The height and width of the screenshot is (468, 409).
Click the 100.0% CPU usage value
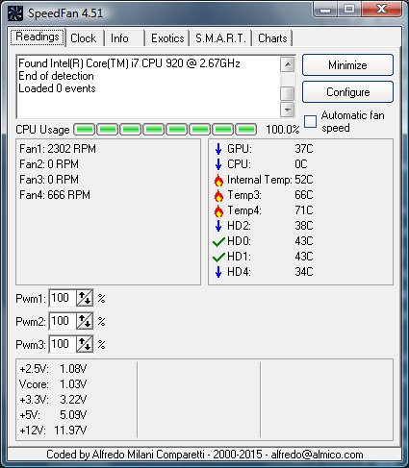pyautogui.click(x=283, y=130)
